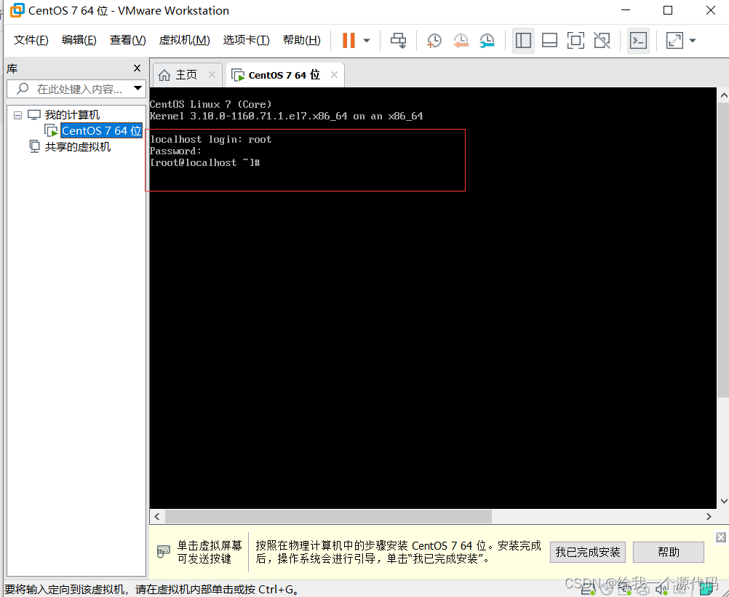Switch to Unity mode
The width and height of the screenshot is (729, 597).
602,41
